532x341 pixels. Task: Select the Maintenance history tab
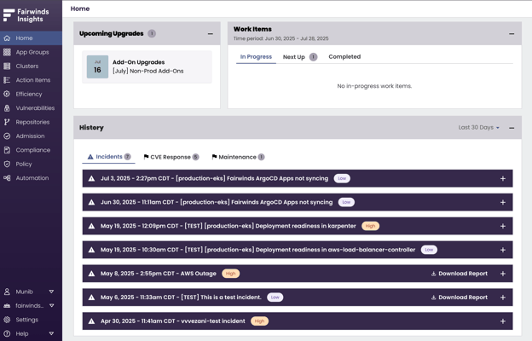[x=238, y=157]
